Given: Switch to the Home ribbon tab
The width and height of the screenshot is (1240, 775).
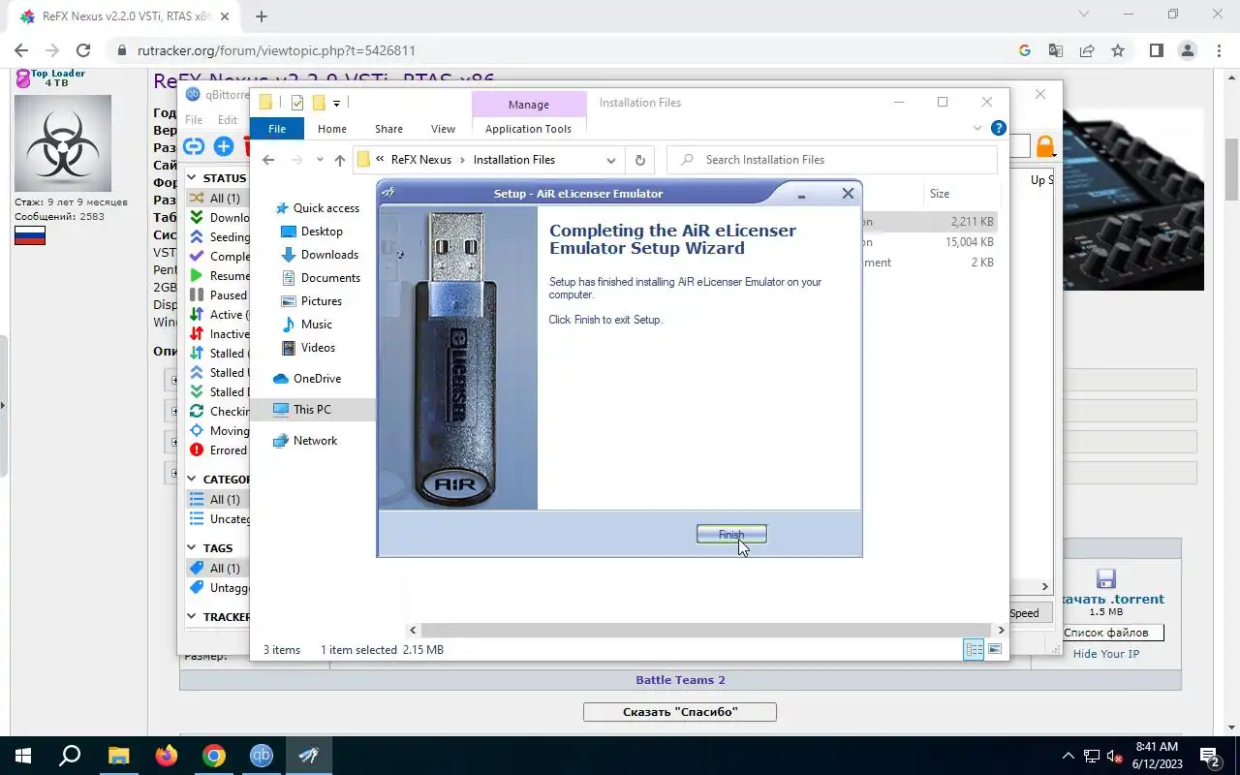Looking at the screenshot, I should pos(332,129).
